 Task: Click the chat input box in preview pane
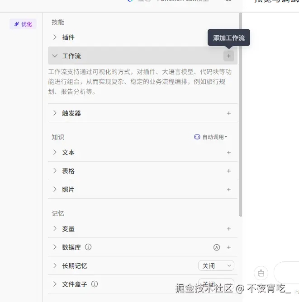click(286, 273)
